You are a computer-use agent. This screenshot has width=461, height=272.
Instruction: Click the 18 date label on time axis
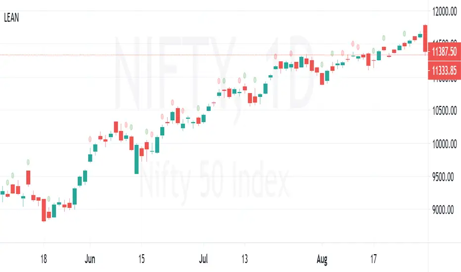pyautogui.click(x=44, y=258)
